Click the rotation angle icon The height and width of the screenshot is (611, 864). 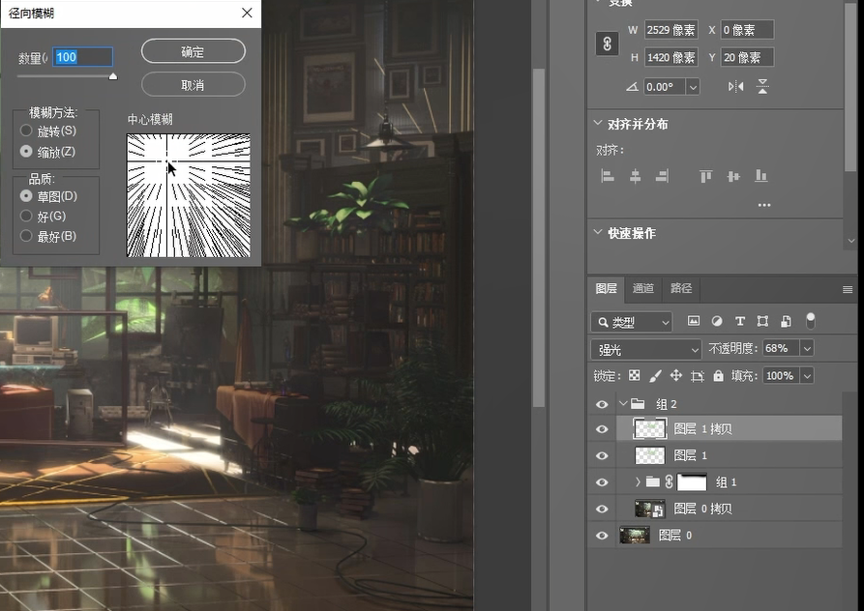tap(632, 86)
